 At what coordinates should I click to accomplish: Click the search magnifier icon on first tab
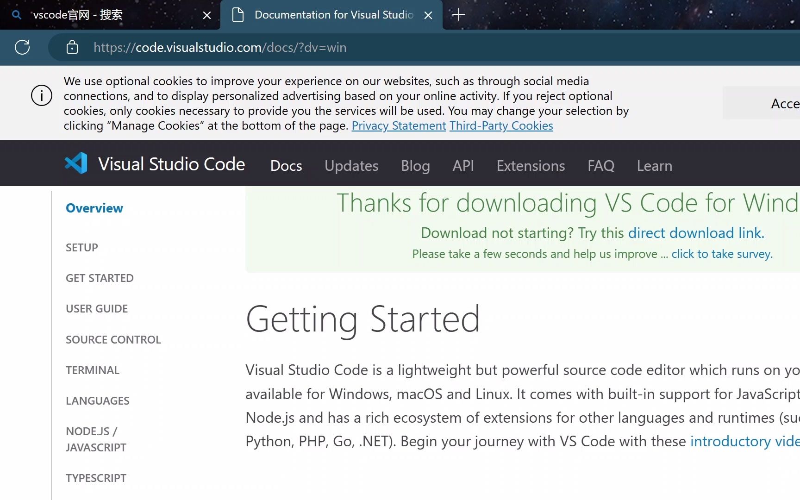pos(17,15)
